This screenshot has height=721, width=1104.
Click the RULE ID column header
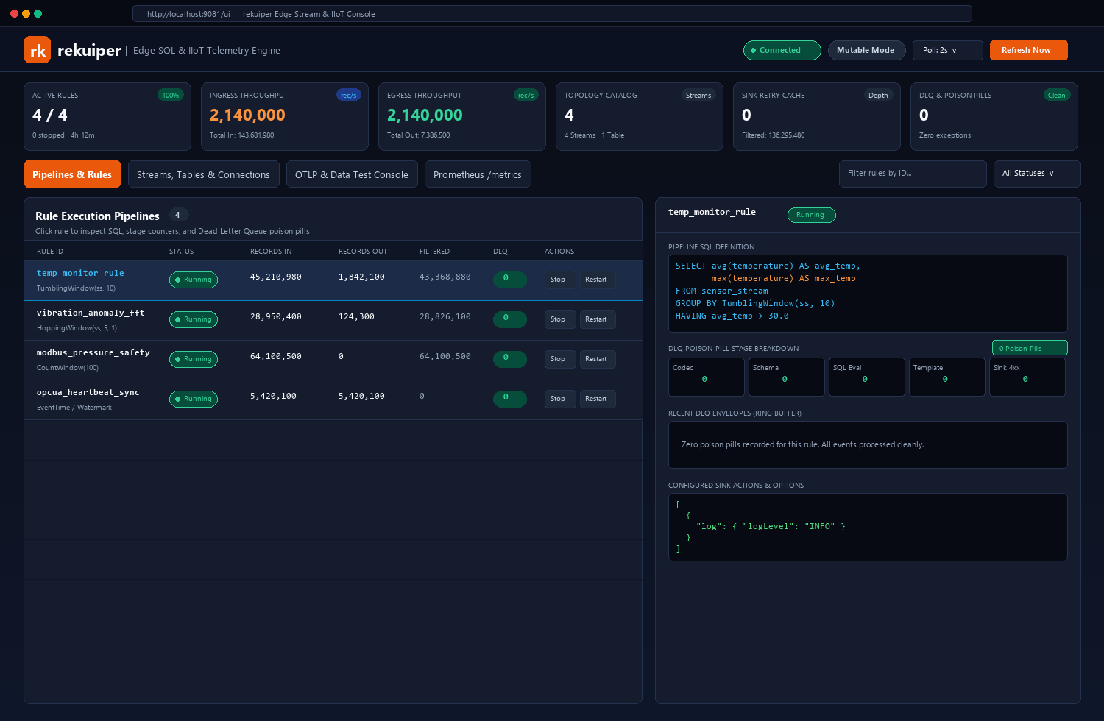50,252
